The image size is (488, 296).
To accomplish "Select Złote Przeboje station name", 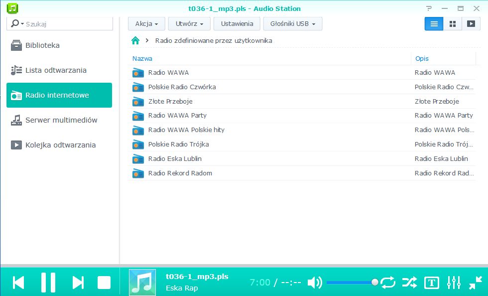I will click(x=170, y=101).
